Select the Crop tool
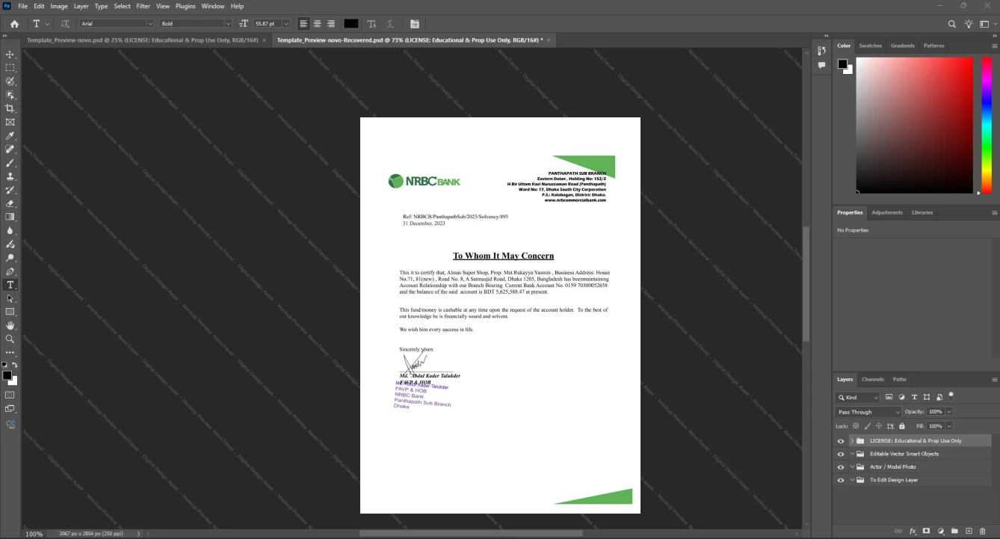 click(x=10, y=108)
